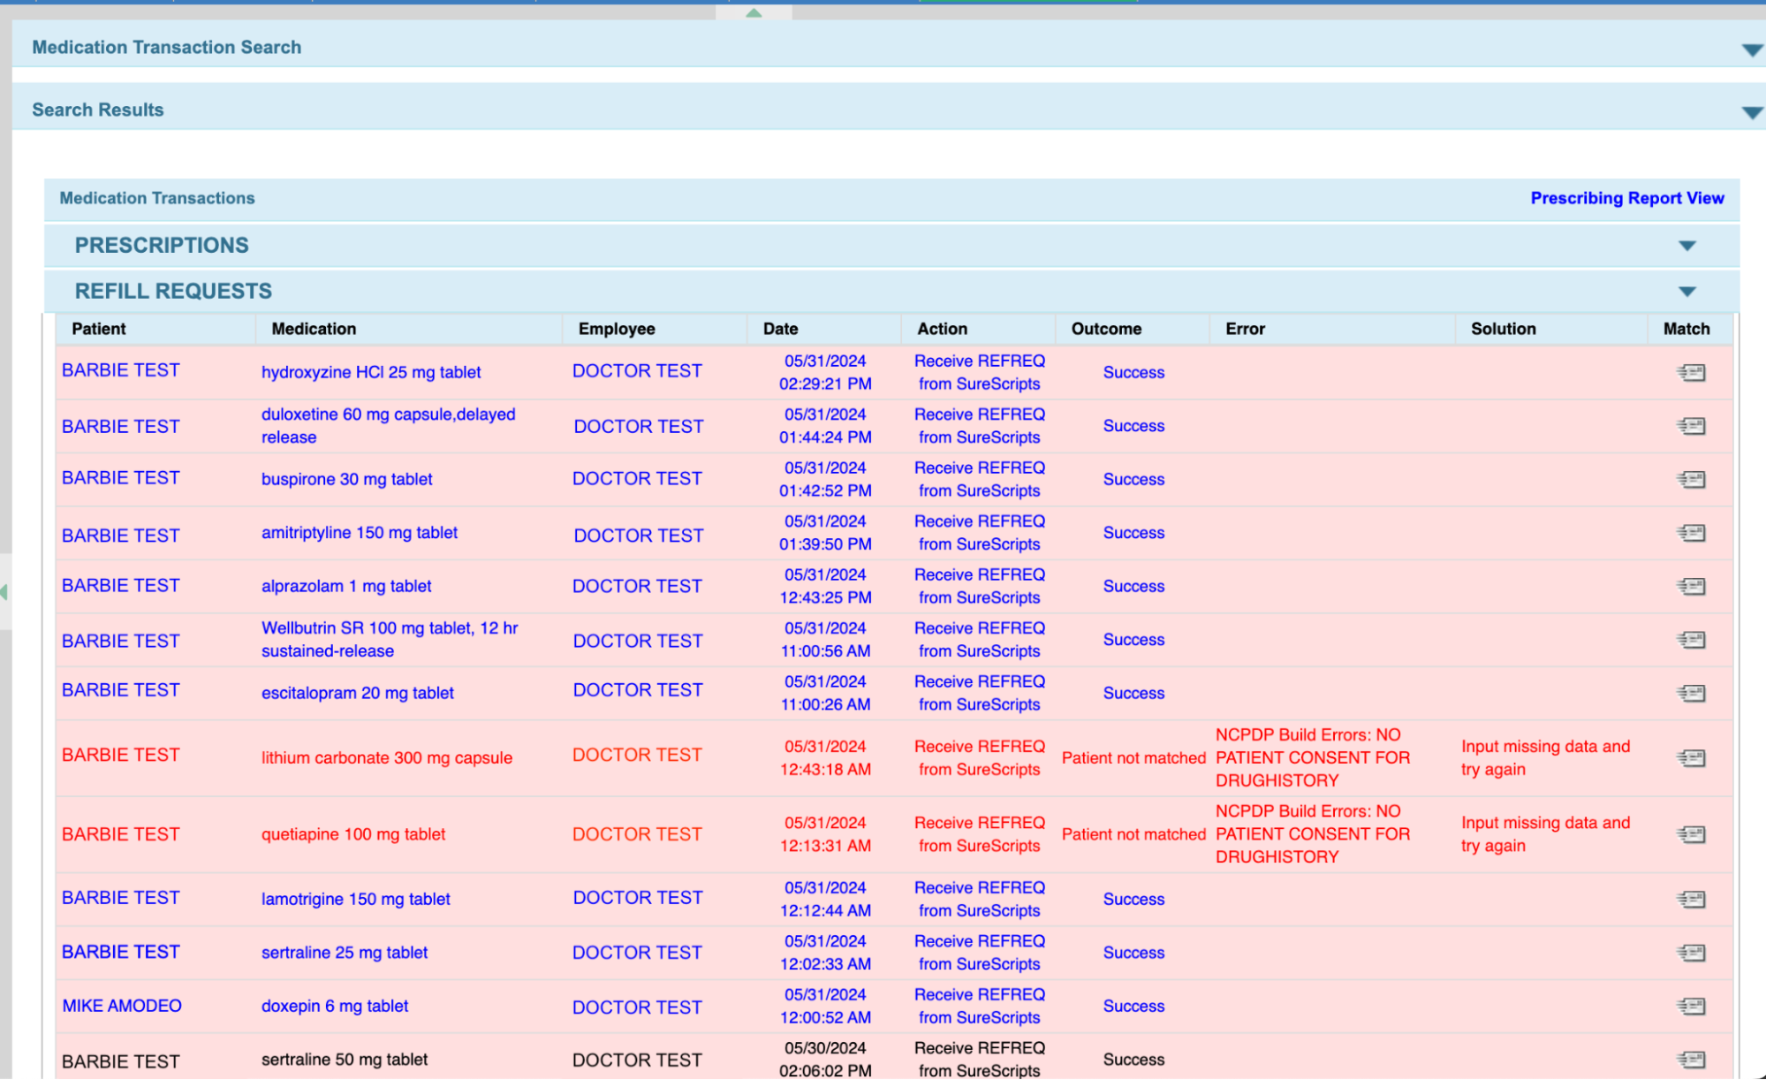This screenshot has width=1766, height=1080.
Task: Click the Outcome column header
Action: click(1105, 329)
